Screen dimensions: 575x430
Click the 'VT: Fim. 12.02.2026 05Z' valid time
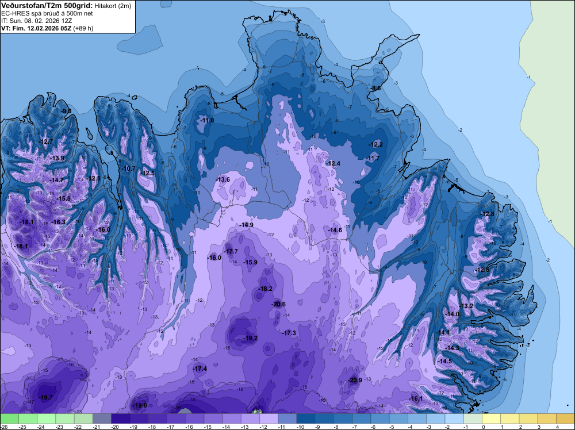[x=37, y=28]
